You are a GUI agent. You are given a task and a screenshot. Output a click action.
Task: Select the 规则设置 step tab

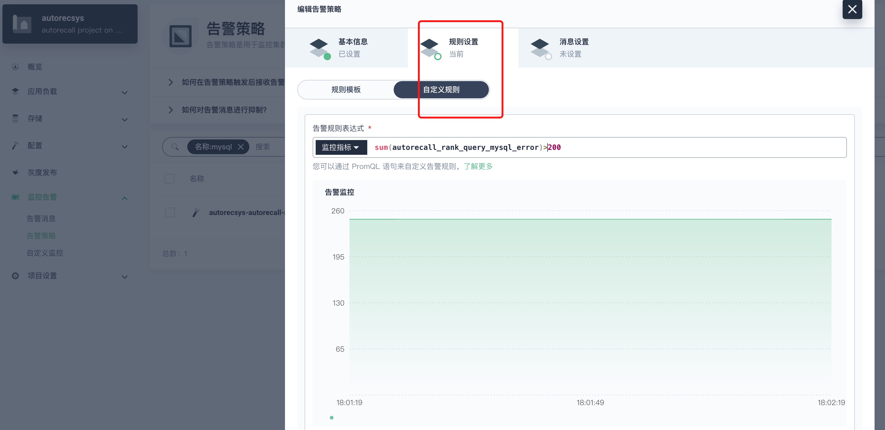[463, 48]
